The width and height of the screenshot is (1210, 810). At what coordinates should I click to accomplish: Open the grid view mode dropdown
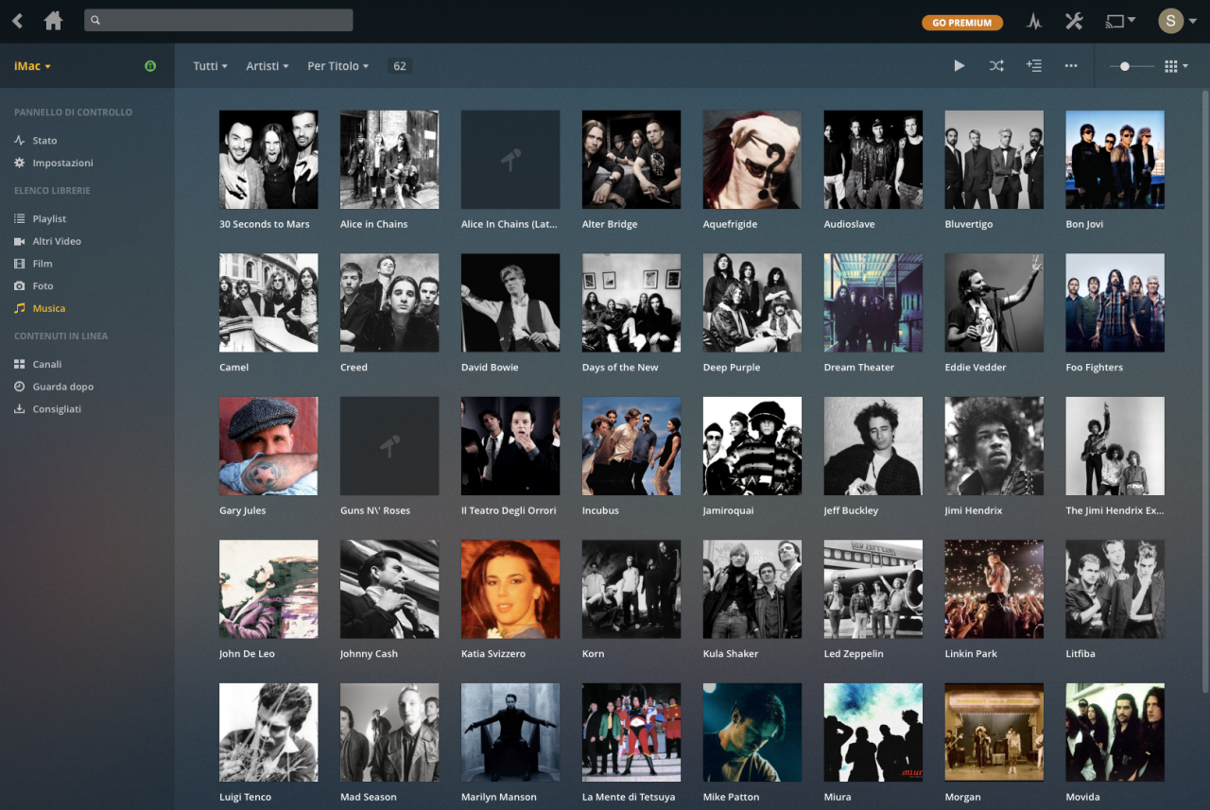tap(1176, 66)
